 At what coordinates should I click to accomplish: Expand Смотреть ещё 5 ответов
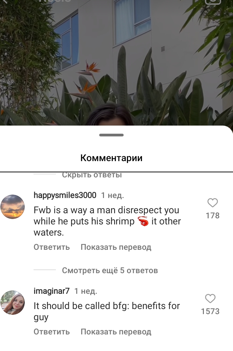110,270
